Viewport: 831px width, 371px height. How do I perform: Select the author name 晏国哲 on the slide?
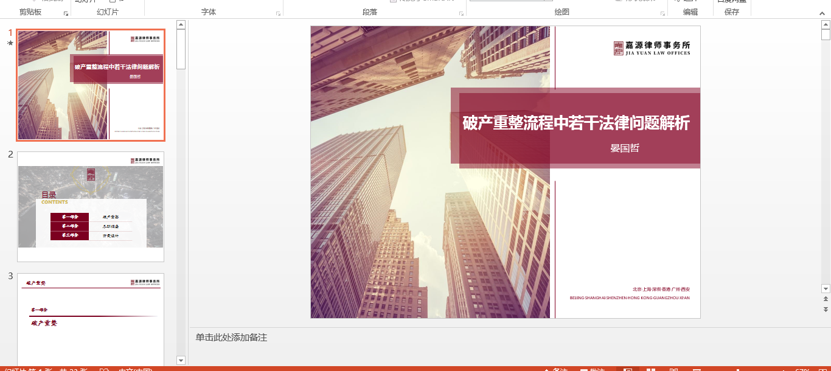tap(625, 148)
